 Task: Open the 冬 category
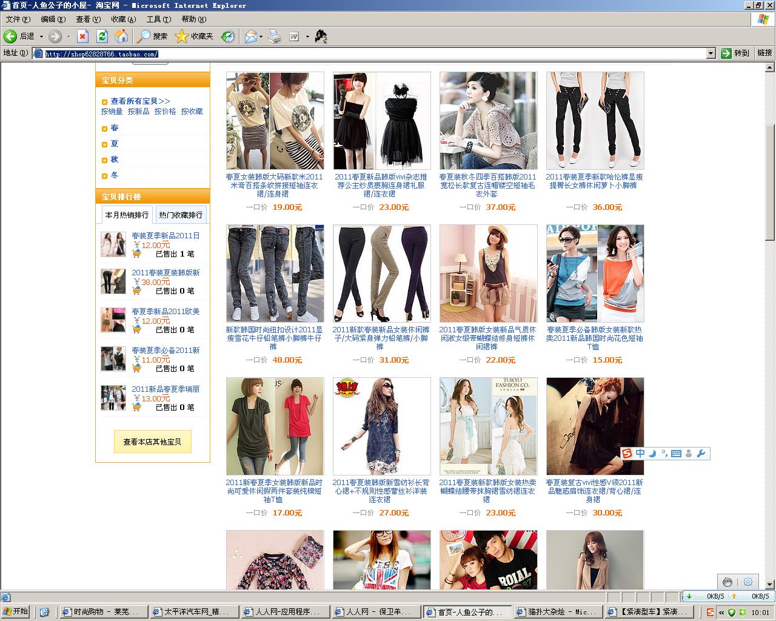pyautogui.click(x=115, y=175)
